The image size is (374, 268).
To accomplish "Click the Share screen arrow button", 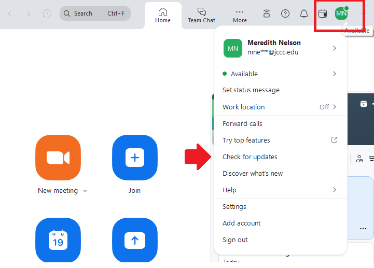I will coord(135,240).
